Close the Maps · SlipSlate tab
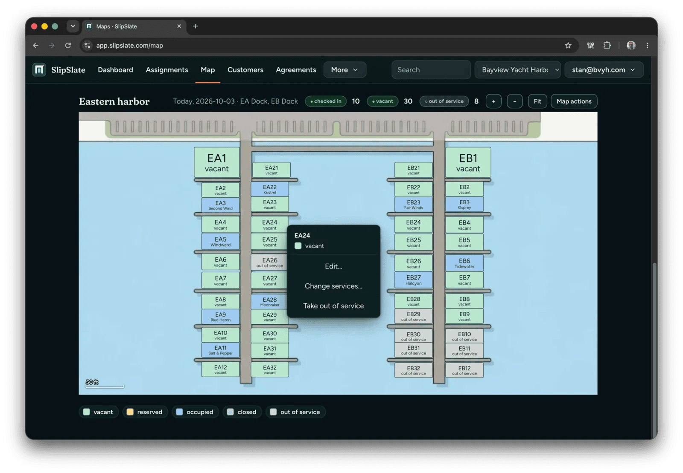The width and height of the screenshot is (683, 473). [x=179, y=26]
